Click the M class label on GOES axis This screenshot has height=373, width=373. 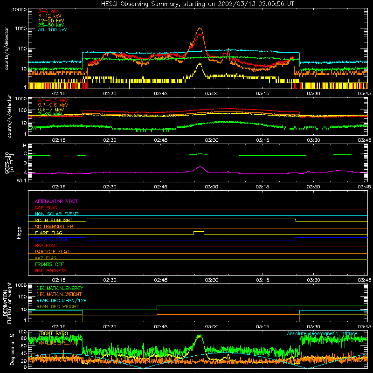click(x=25, y=145)
